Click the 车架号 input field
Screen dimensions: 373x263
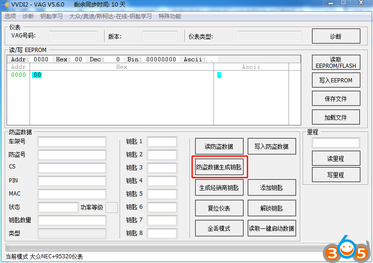pos(72,142)
